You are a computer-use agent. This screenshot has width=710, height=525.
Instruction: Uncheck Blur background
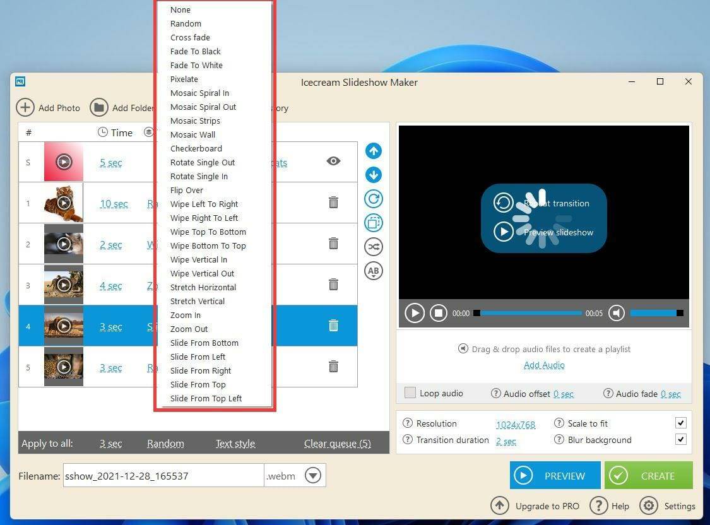pos(680,439)
